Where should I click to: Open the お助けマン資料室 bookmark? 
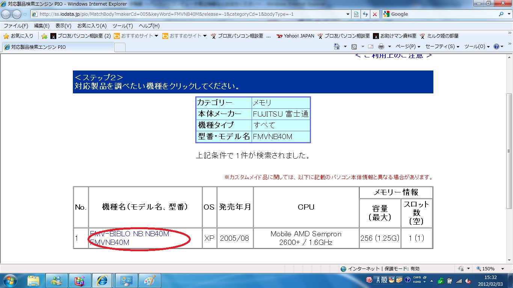coord(395,36)
